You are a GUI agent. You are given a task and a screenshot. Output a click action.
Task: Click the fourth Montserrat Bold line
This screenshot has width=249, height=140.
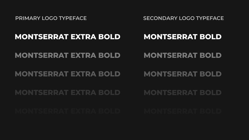click(x=183, y=93)
